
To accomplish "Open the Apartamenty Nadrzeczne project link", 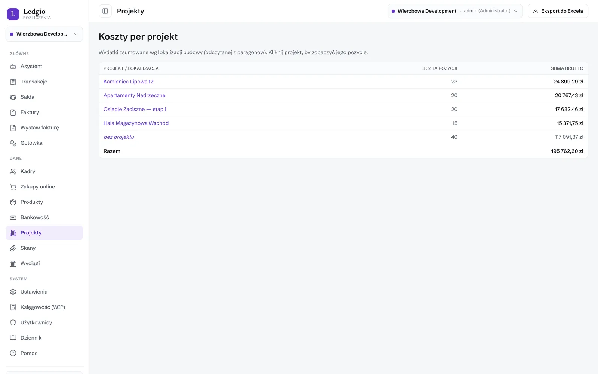I will point(135,96).
